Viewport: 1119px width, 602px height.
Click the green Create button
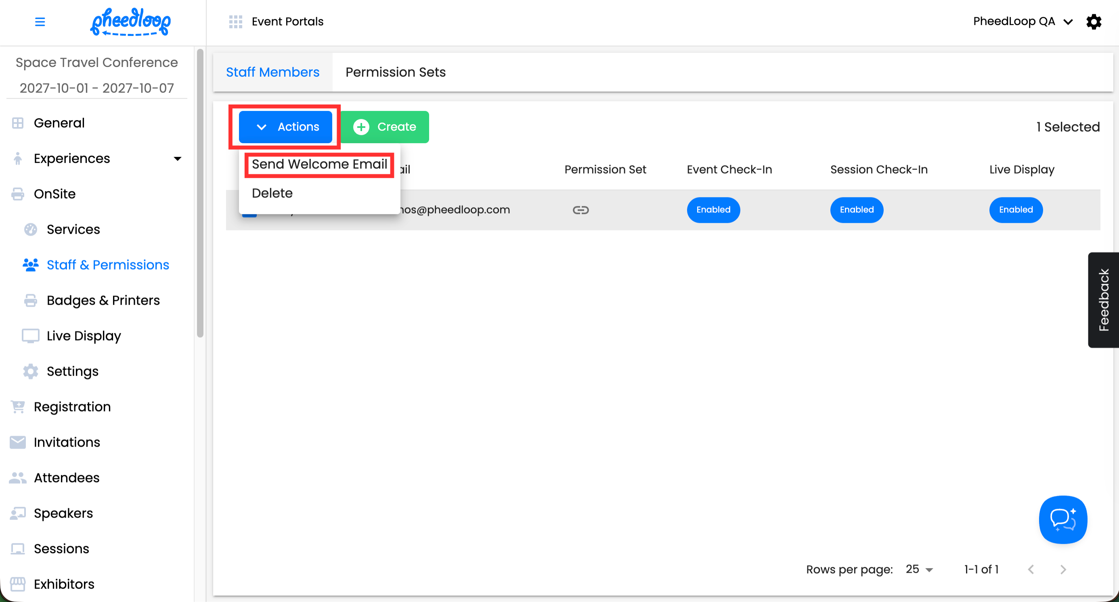click(384, 127)
